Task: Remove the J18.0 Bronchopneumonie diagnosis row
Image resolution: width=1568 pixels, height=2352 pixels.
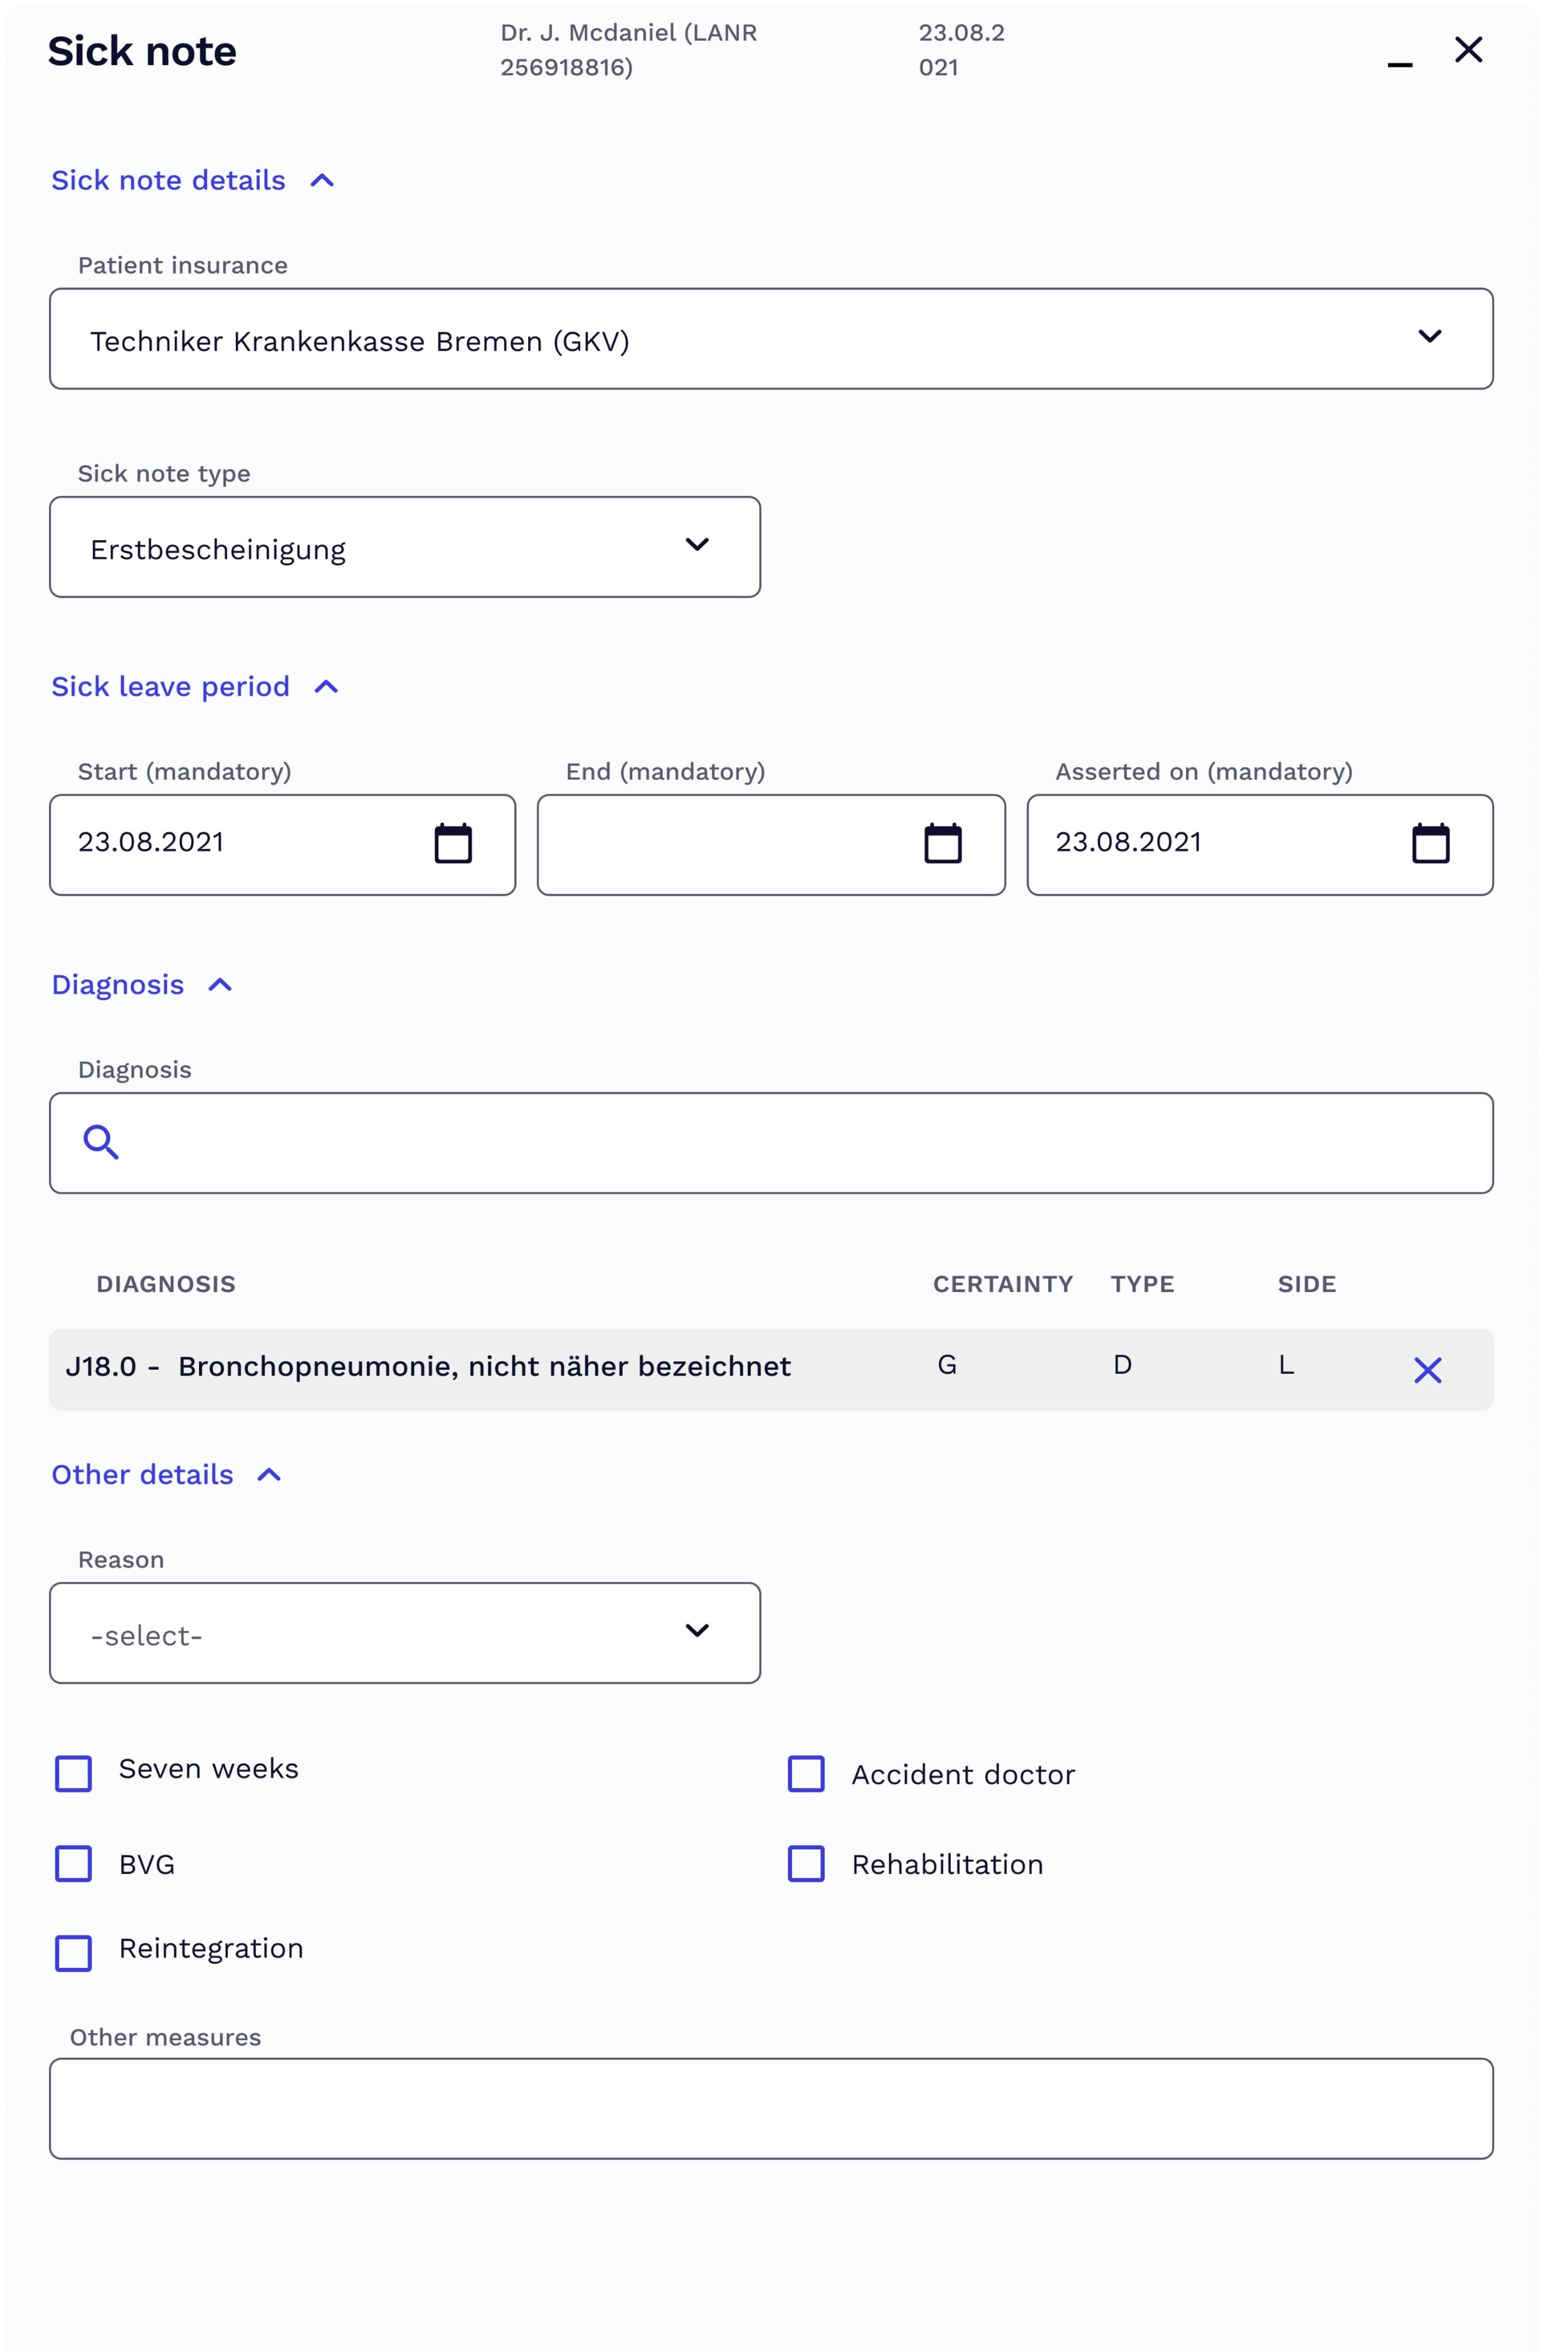Action: pos(1428,1370)
